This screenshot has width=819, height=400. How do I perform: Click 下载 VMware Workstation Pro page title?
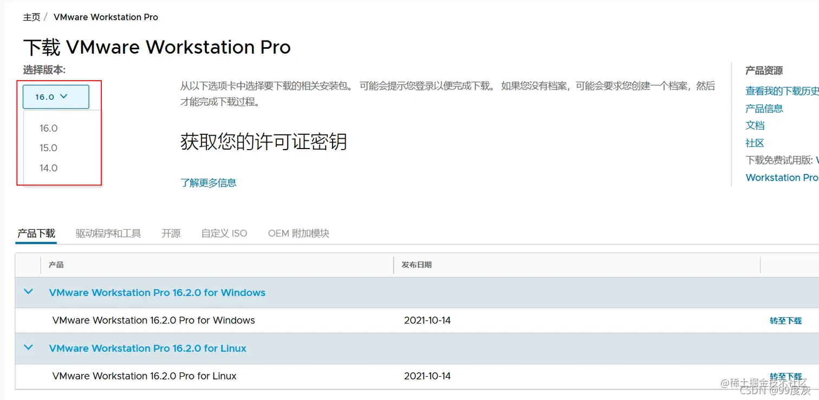157,48
